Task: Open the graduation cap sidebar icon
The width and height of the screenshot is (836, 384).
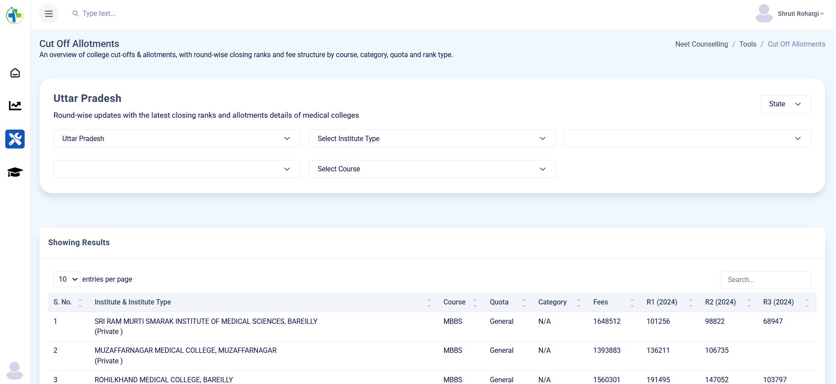Action: [x=15, y=172]
